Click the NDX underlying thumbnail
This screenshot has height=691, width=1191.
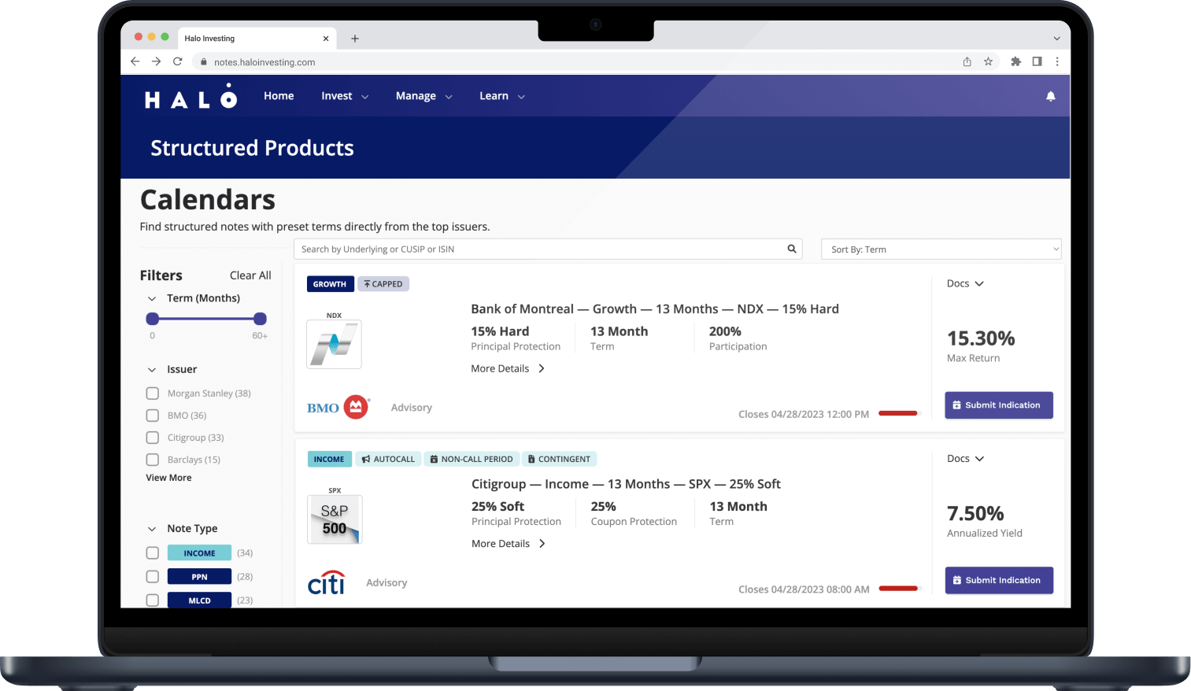click(x=334, y=344)
